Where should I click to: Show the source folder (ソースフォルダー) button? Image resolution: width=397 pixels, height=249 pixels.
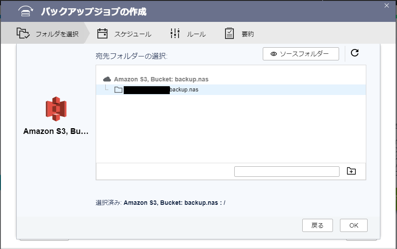(301, 54)
